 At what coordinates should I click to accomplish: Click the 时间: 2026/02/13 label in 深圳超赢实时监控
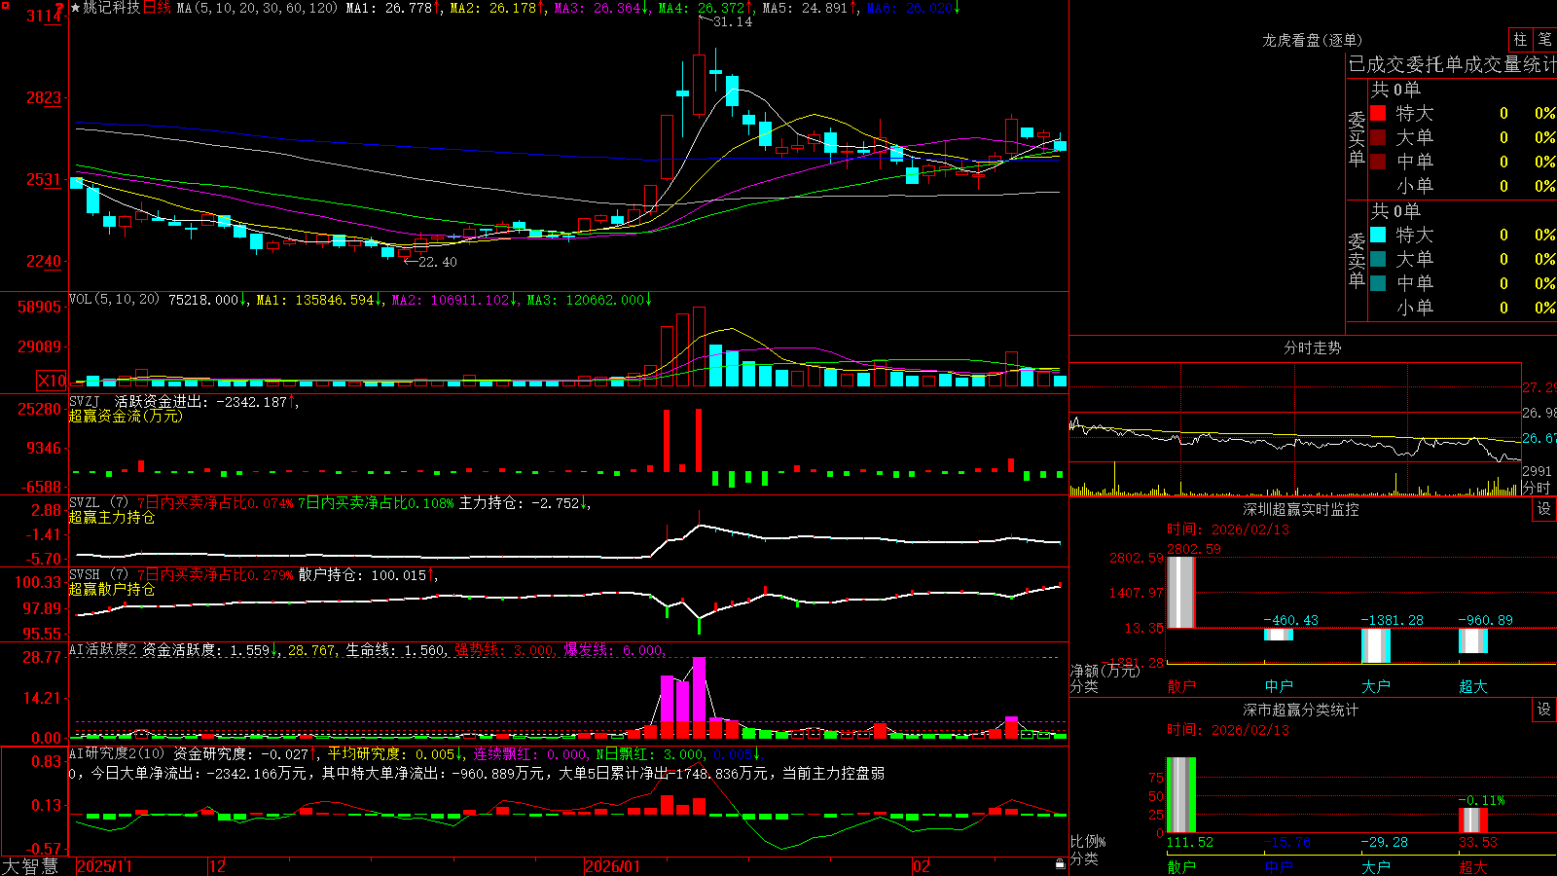click(x=1227, y=529)
